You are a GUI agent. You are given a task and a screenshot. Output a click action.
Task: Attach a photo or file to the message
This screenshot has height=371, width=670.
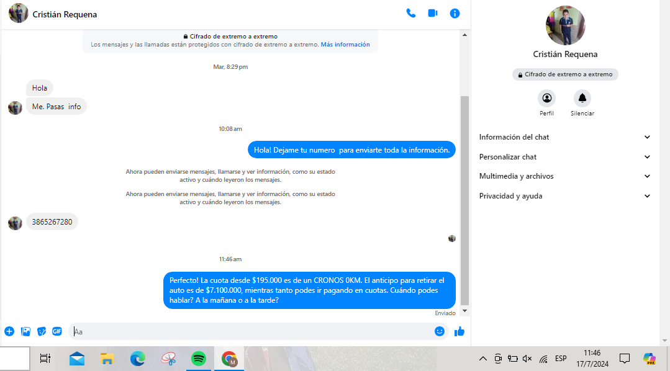coord(25,331)
